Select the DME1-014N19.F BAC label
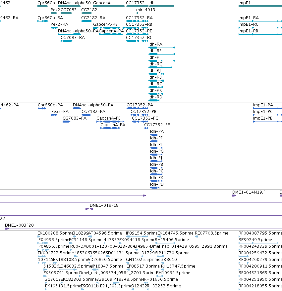282x291 pixels. click(249, 192)
